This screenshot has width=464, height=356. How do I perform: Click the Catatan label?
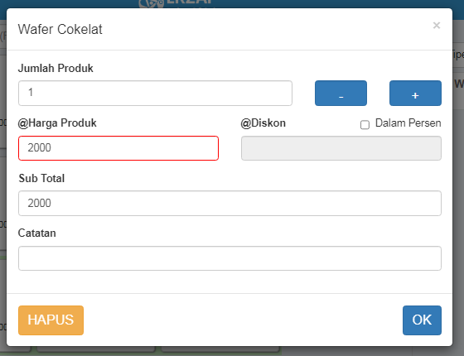(37, 233)
